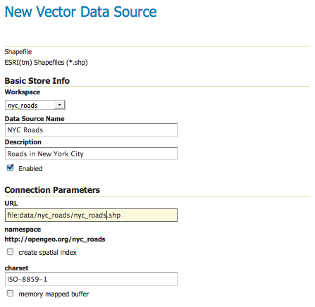Click the Connection Parameters heading

click(x=52, y=190)
